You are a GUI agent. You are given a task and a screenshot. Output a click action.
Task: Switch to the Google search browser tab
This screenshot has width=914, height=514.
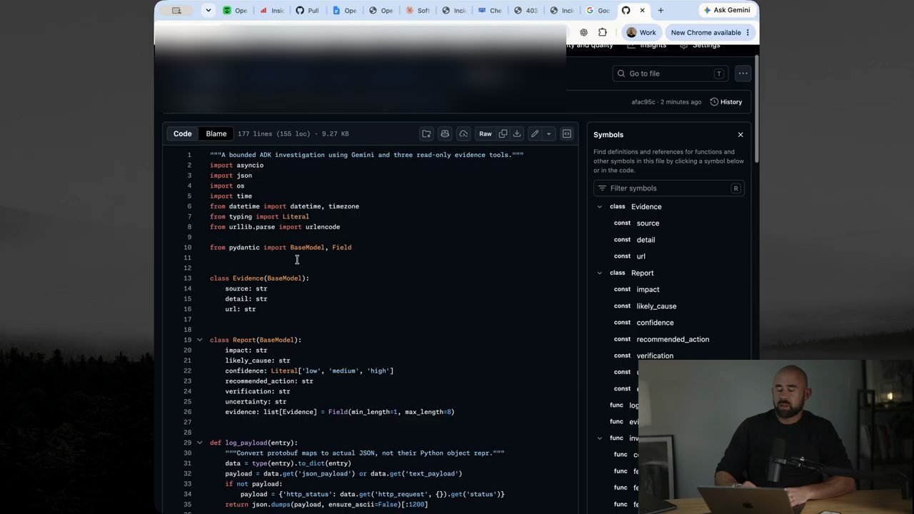[598, 10]
